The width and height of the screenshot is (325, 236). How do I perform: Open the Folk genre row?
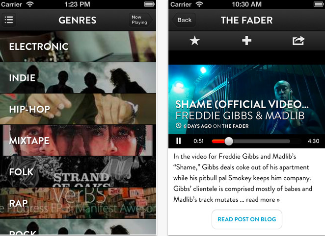(78, 171)
